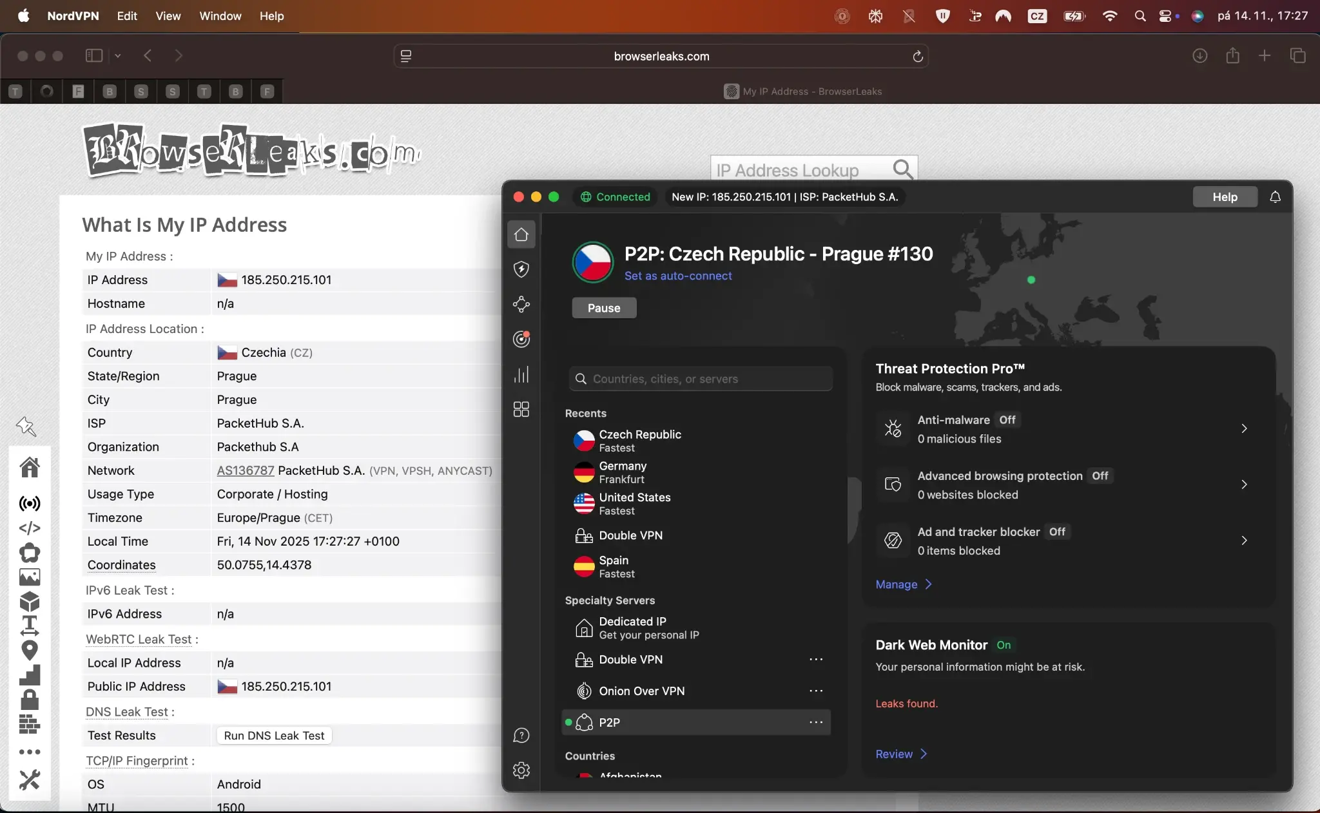Open Meshnet from the NordVPN sidebar
Image resolution: width=1320 pixels, height=813 pixels.
pos(522,305)
